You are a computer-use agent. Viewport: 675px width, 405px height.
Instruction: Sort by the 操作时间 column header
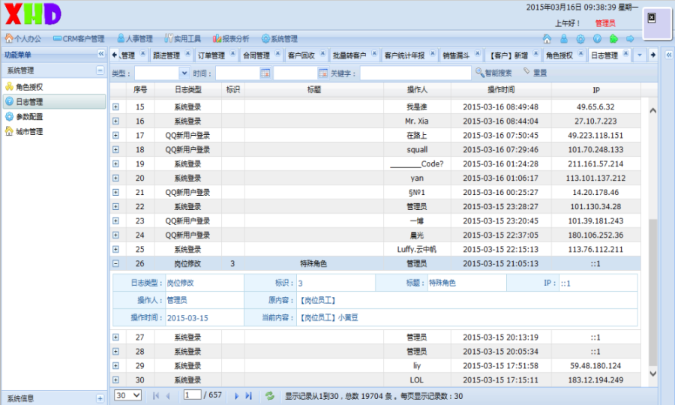pos(501,89)
